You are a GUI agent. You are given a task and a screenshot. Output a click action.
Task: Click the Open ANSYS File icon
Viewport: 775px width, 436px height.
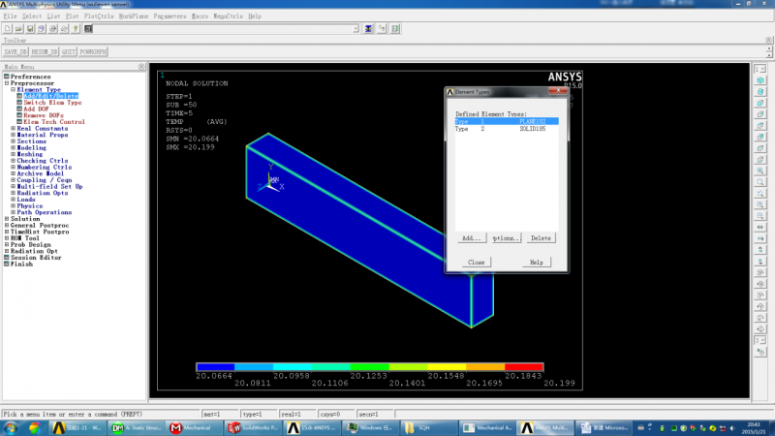18,29
